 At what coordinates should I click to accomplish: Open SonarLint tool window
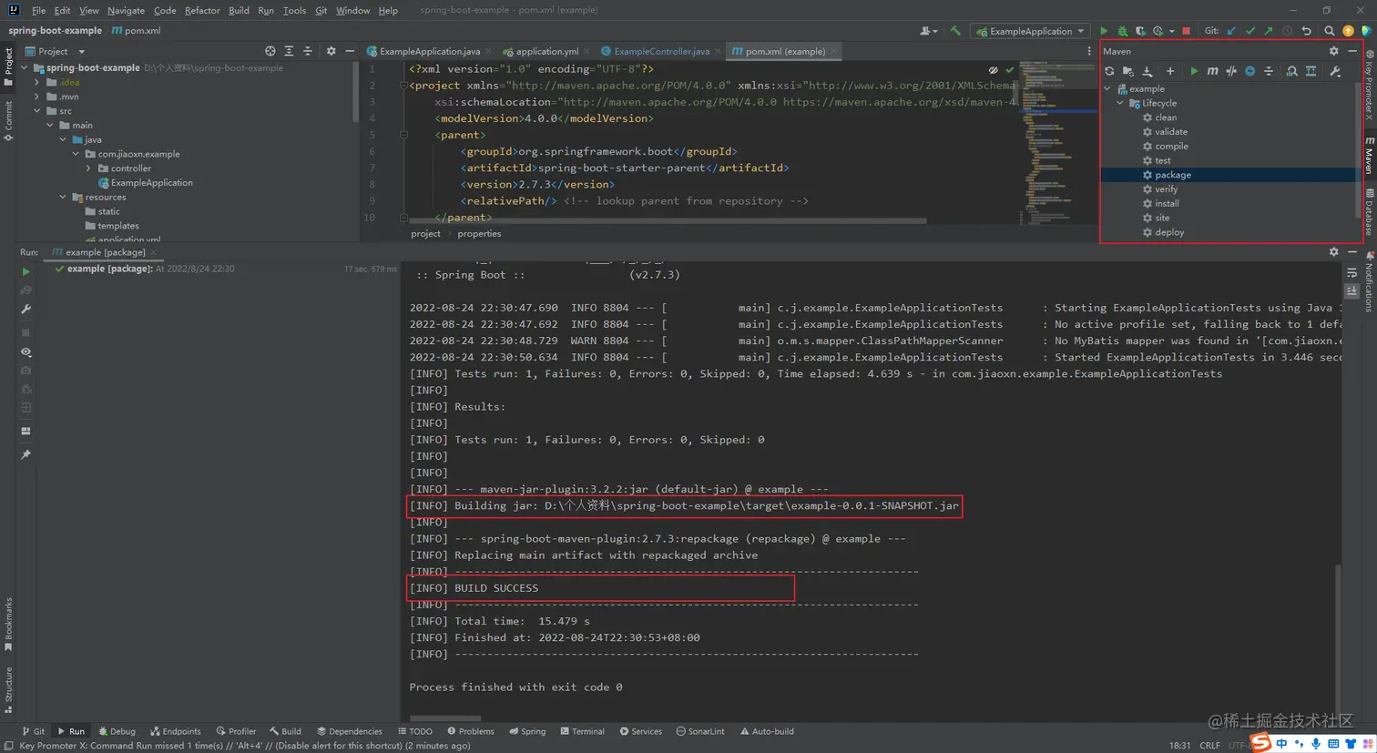tap(700, 731)
